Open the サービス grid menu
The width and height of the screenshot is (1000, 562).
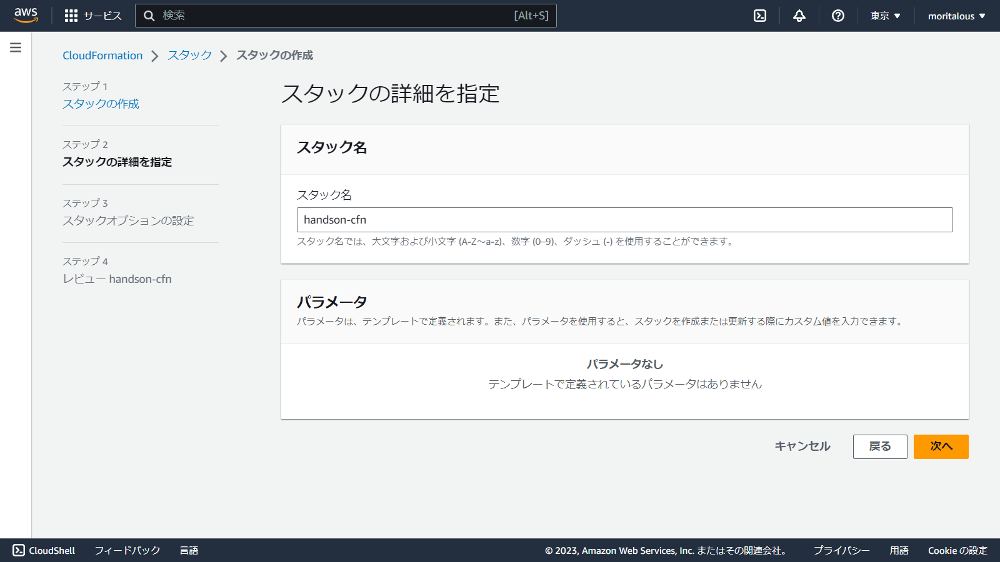[x=91, y=16]
